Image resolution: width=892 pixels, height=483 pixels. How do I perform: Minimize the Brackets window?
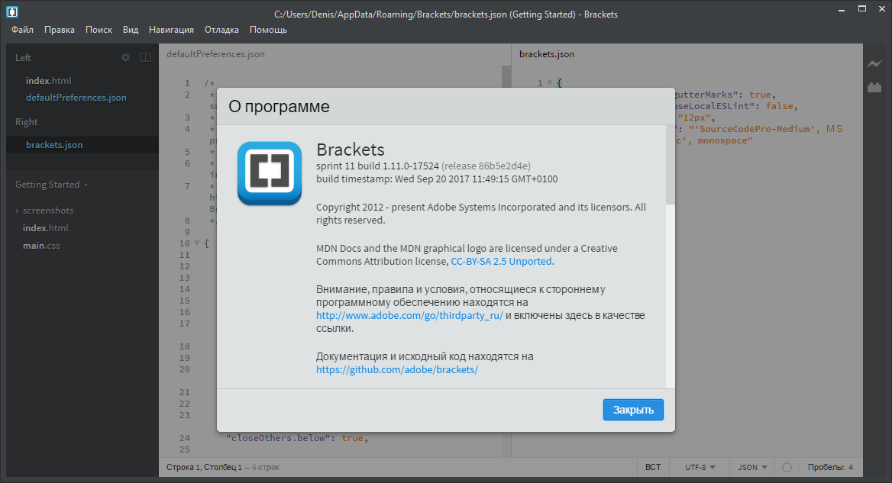(842, 9)
